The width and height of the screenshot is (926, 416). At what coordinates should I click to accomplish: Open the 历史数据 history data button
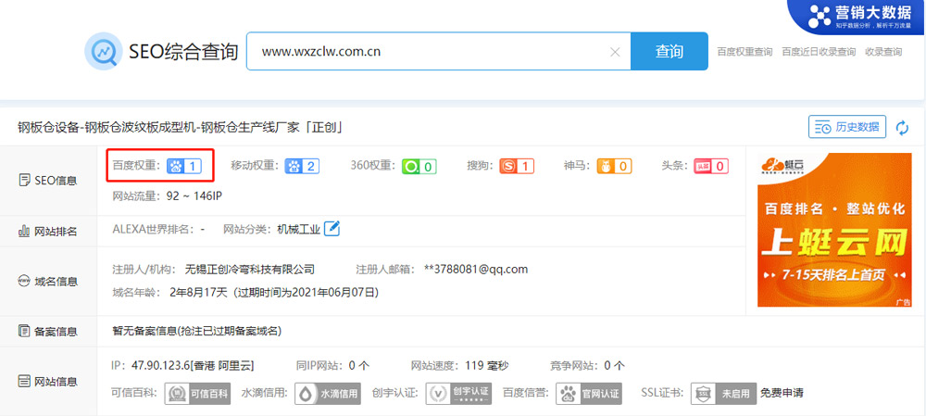tap(846, 127)
